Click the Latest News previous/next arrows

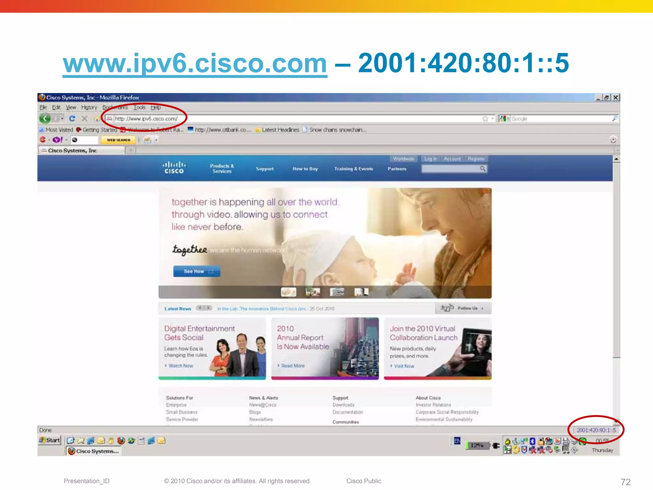(204, 308)
